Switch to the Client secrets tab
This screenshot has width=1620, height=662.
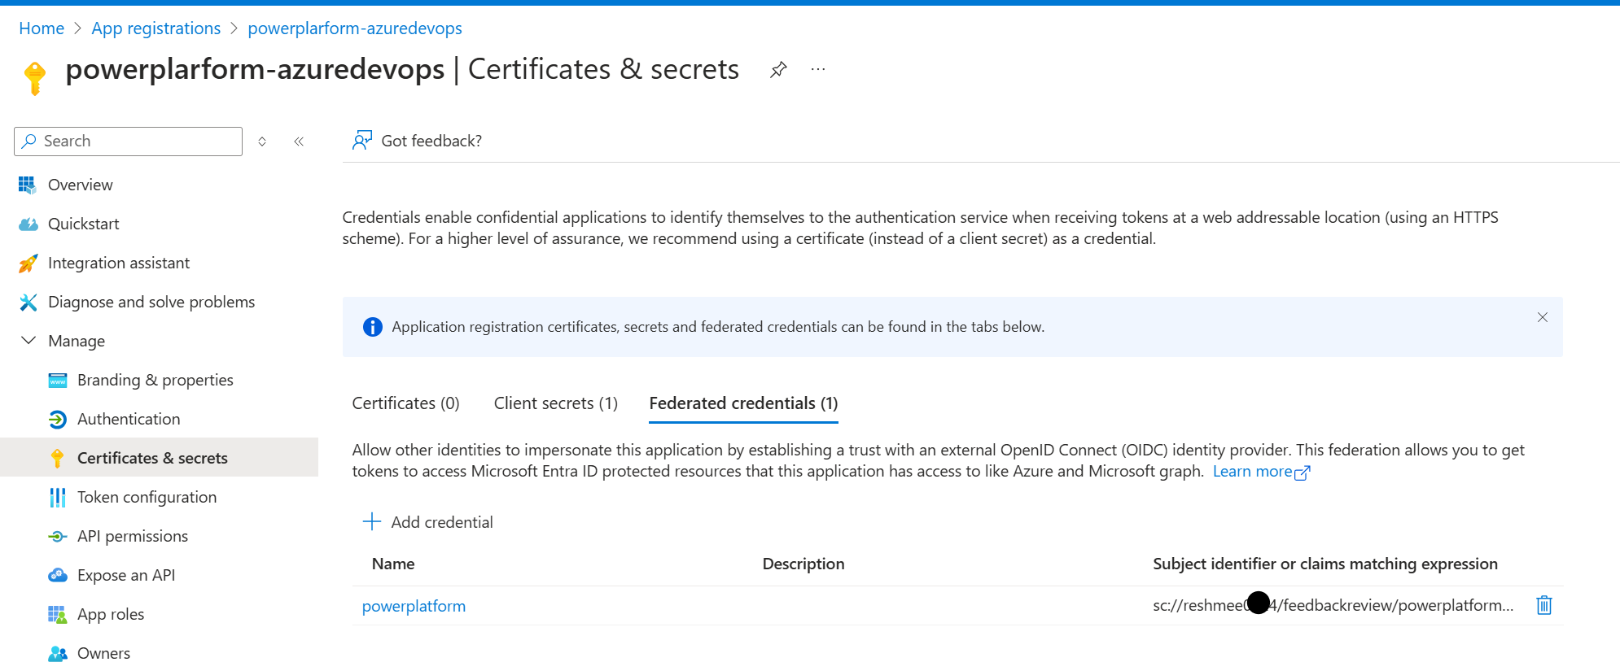pos(555,403)
